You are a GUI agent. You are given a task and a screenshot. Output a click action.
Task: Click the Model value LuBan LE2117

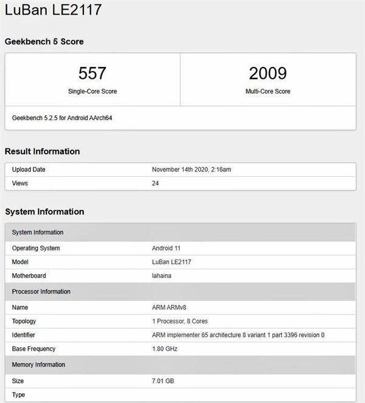175,261
